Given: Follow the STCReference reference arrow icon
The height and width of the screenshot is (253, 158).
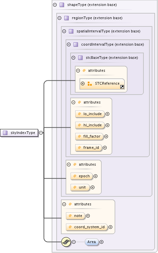Looking at the screenshot, I should point(122,87).
